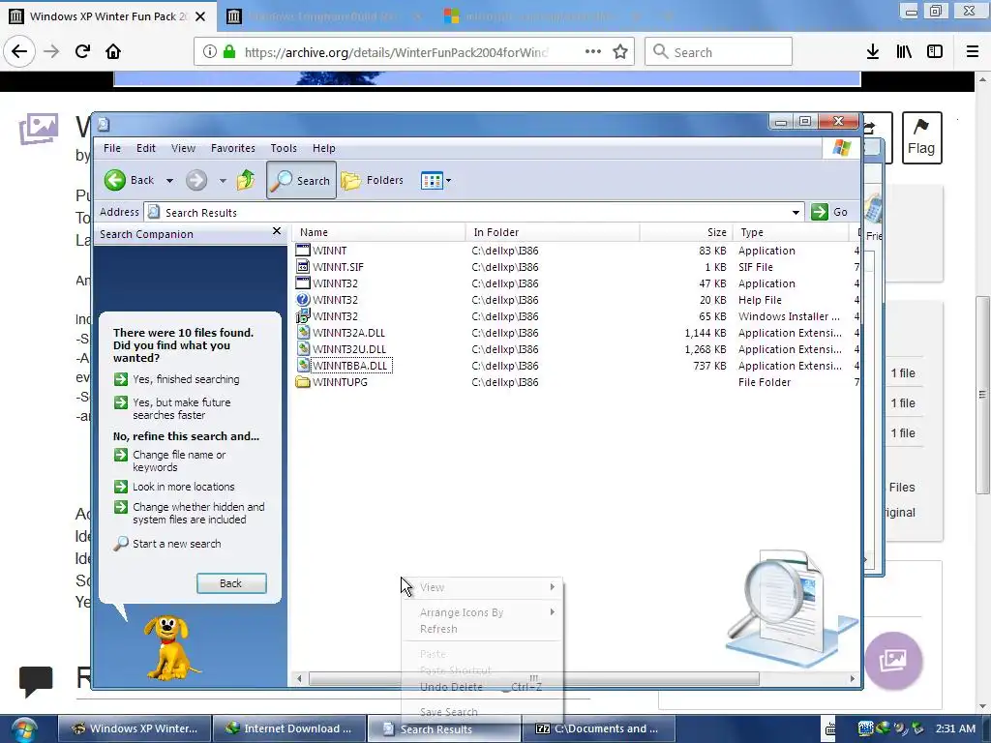Screen dimensions: 991x743
Task: Select the WINNTUPG folder icon
Action: [x=303, y=381]
